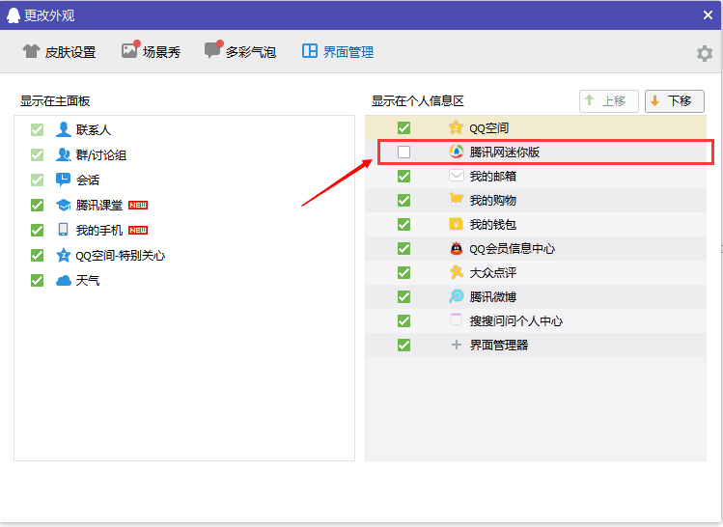This screenshot has height=527, width=723.
Task: Toggle the QQ空间-特别关心 checkbox
Action: [37, 255]
